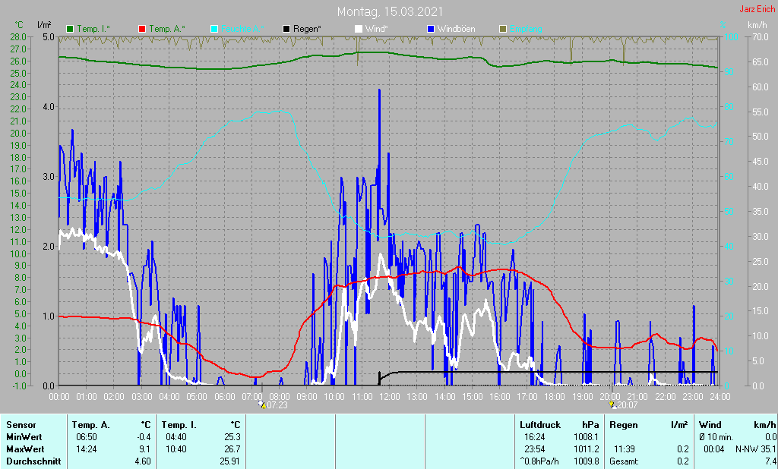Click the olive Empfang legend swatch
This screenshot has height=469, width=778.
[x=502, y=30]
